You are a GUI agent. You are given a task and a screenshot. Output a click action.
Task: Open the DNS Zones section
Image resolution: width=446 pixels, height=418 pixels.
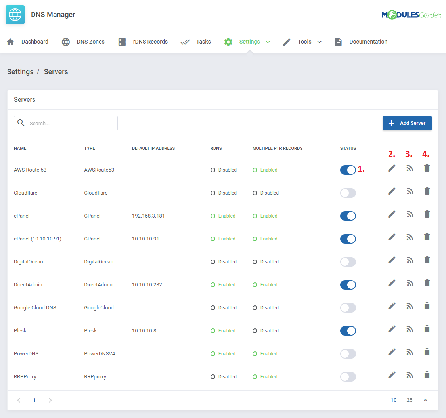coord(83,42)
